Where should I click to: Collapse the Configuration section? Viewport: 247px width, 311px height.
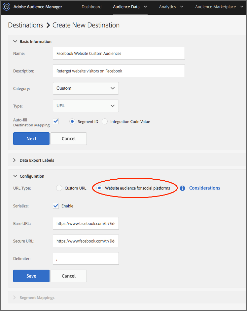[x=15, y=176]
